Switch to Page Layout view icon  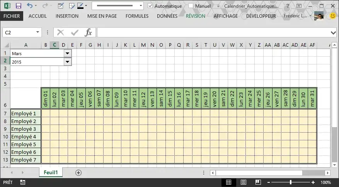(x=243, y=182)
